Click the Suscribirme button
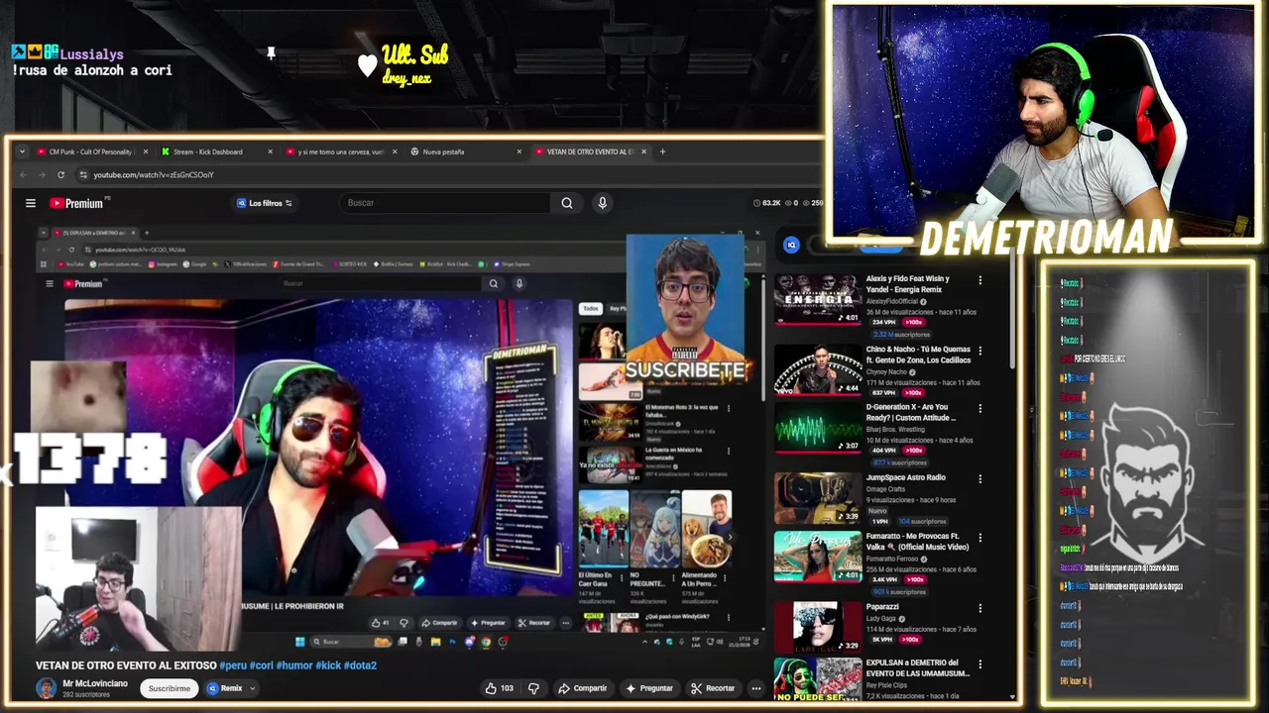 click(x=170, y=688)
